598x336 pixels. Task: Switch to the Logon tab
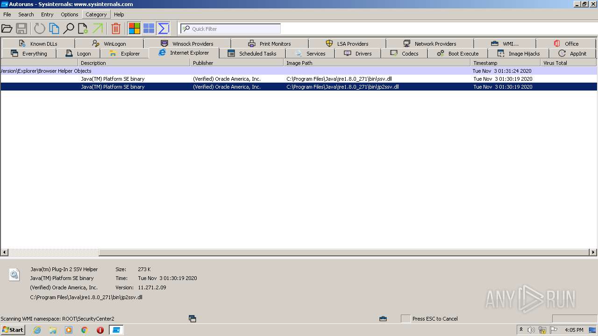(x=78, y=53)
